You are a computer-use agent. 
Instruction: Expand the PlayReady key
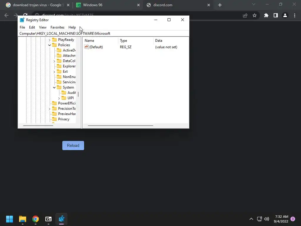coord(49,40)
